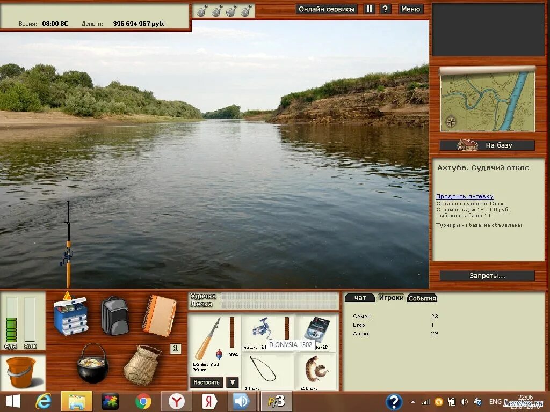The width and height of the screenshot is (550, 412).
Task: Click the Леска line tension bar
Action: tap(279, 305)
